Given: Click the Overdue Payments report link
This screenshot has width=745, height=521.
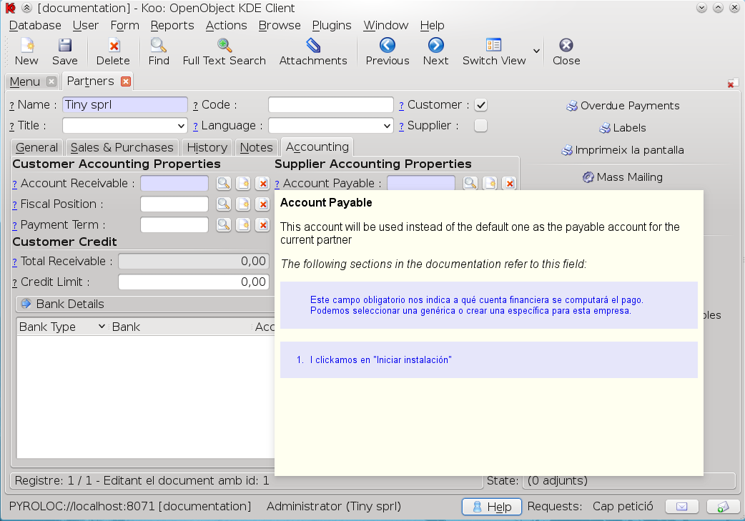Looking at the screenshot, I should (623, 106).
